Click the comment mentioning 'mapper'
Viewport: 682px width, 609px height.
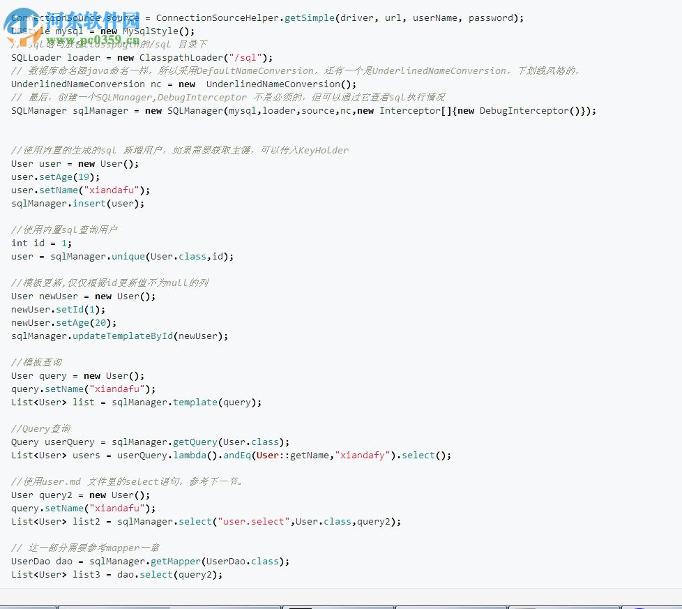(85, 548)
